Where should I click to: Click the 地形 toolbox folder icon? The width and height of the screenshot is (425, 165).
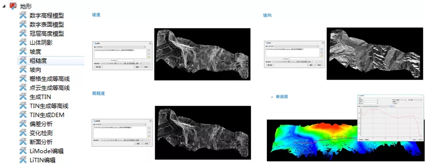click(13, 6)
